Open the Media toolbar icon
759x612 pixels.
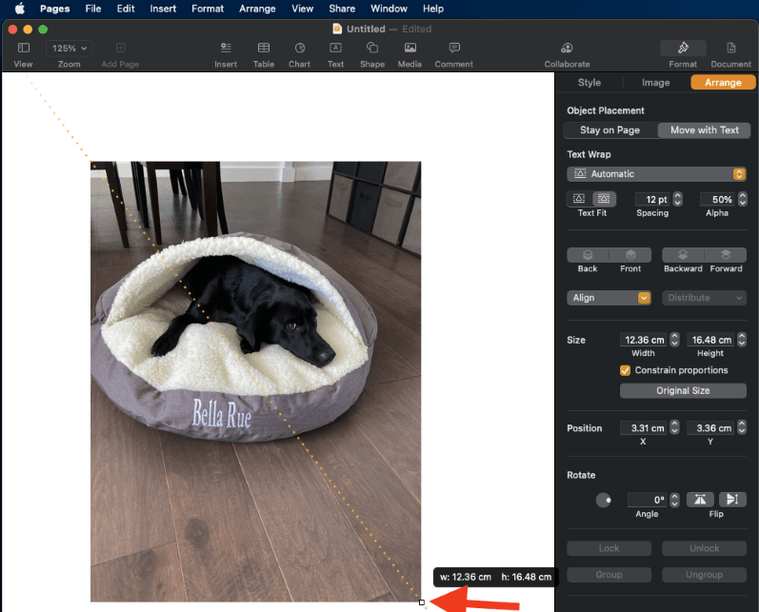point(409,49)
